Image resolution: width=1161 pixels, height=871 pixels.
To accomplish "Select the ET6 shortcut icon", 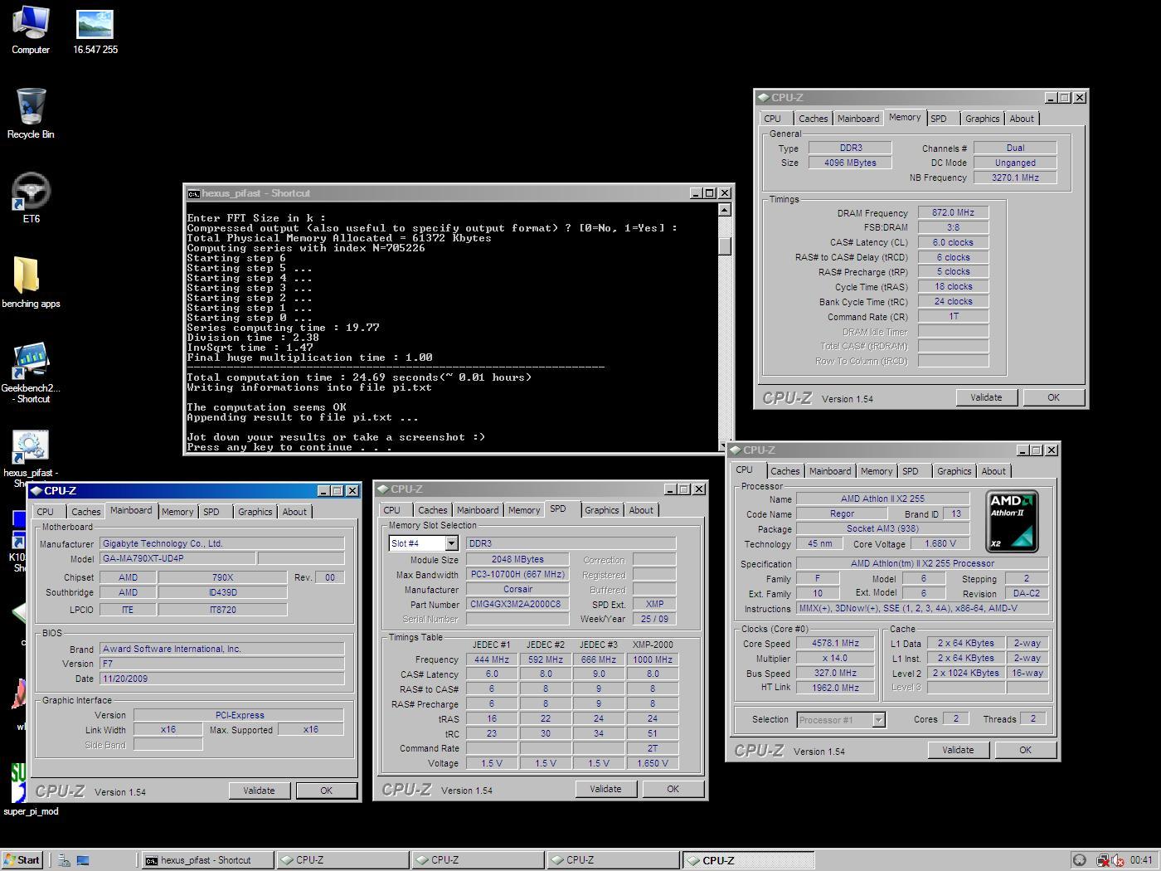I will point(31,199).
